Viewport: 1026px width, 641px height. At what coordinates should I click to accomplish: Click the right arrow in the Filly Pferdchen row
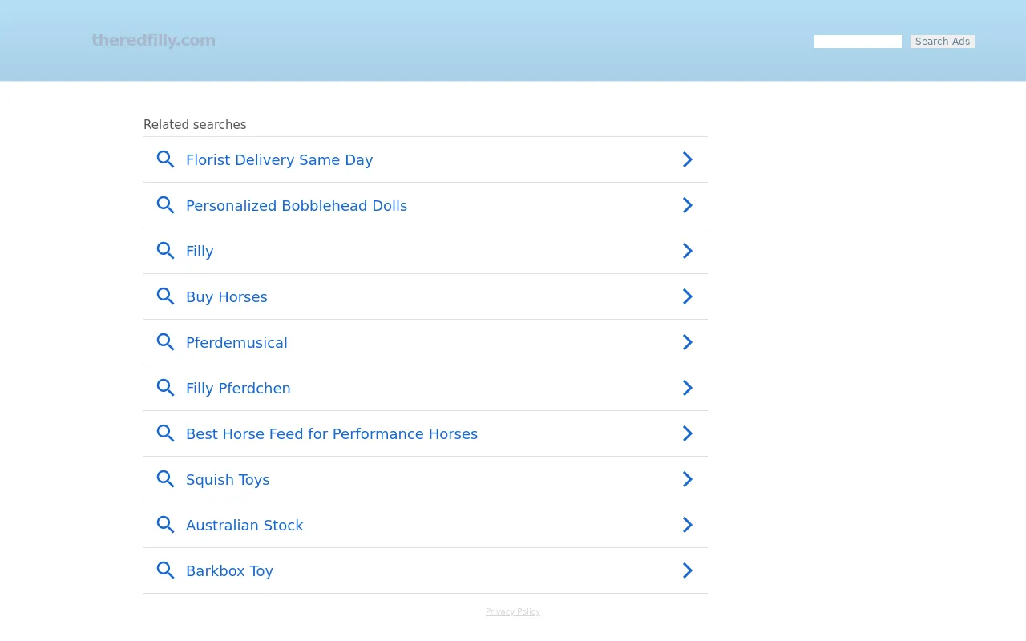[688, 388]
